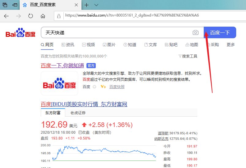246x168 pixels.
Task: Switch to the 地图 tab
Action: pos(192,45)
